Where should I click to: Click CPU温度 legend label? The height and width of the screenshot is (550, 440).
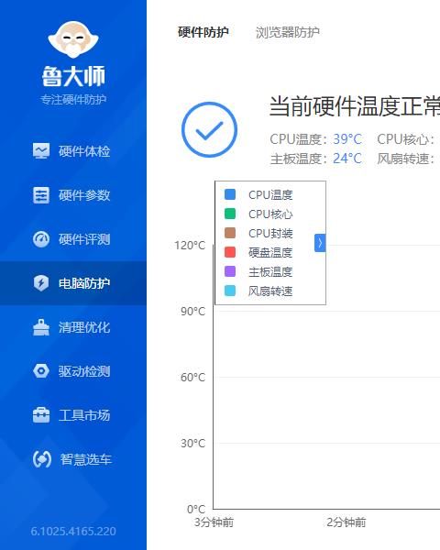270,194
